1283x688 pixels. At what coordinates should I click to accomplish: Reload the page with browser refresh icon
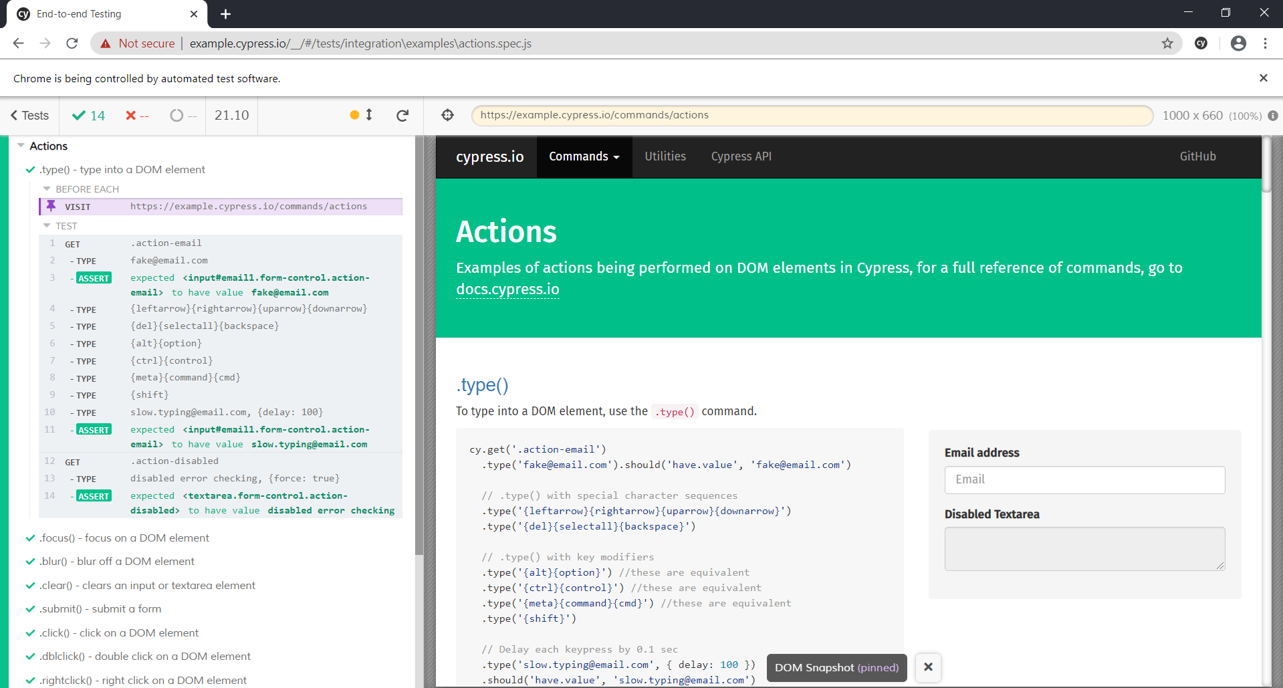[x=72, y=43]
